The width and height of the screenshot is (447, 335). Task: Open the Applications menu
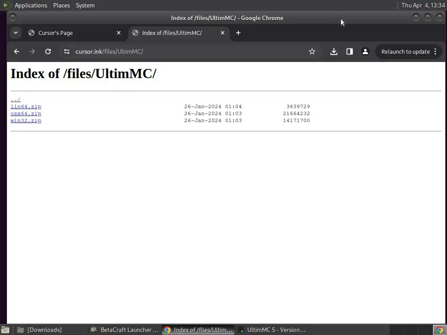click(x=31, y=5)
